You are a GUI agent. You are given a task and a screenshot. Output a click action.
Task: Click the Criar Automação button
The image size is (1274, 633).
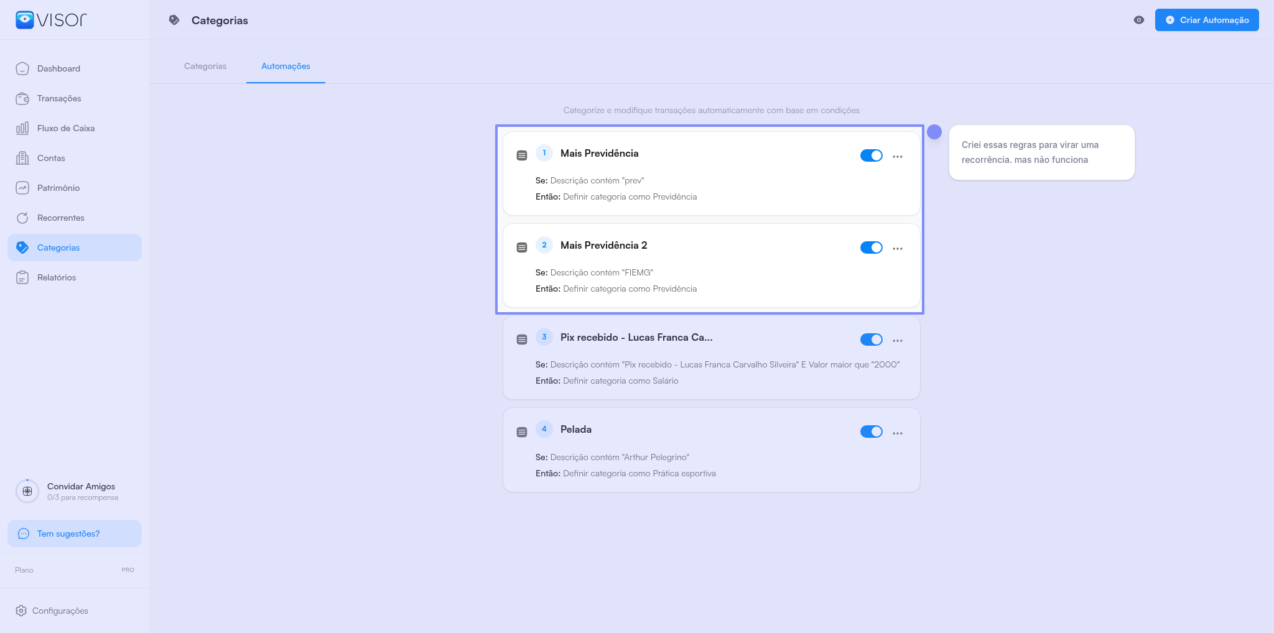(1207, 20)
